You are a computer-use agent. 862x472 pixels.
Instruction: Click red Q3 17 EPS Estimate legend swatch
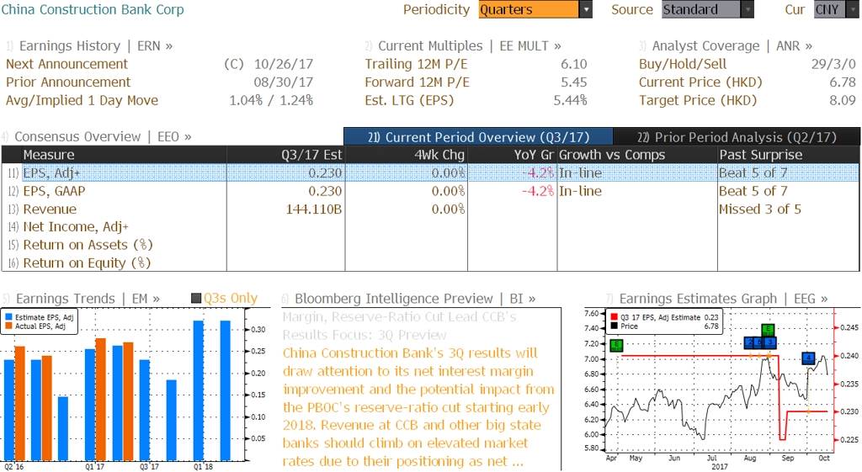tap(614, 317)
